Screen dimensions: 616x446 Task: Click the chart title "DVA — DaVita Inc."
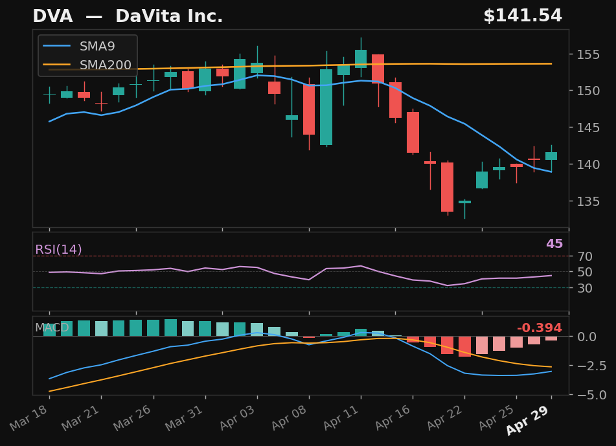click(x=128, y=16)
